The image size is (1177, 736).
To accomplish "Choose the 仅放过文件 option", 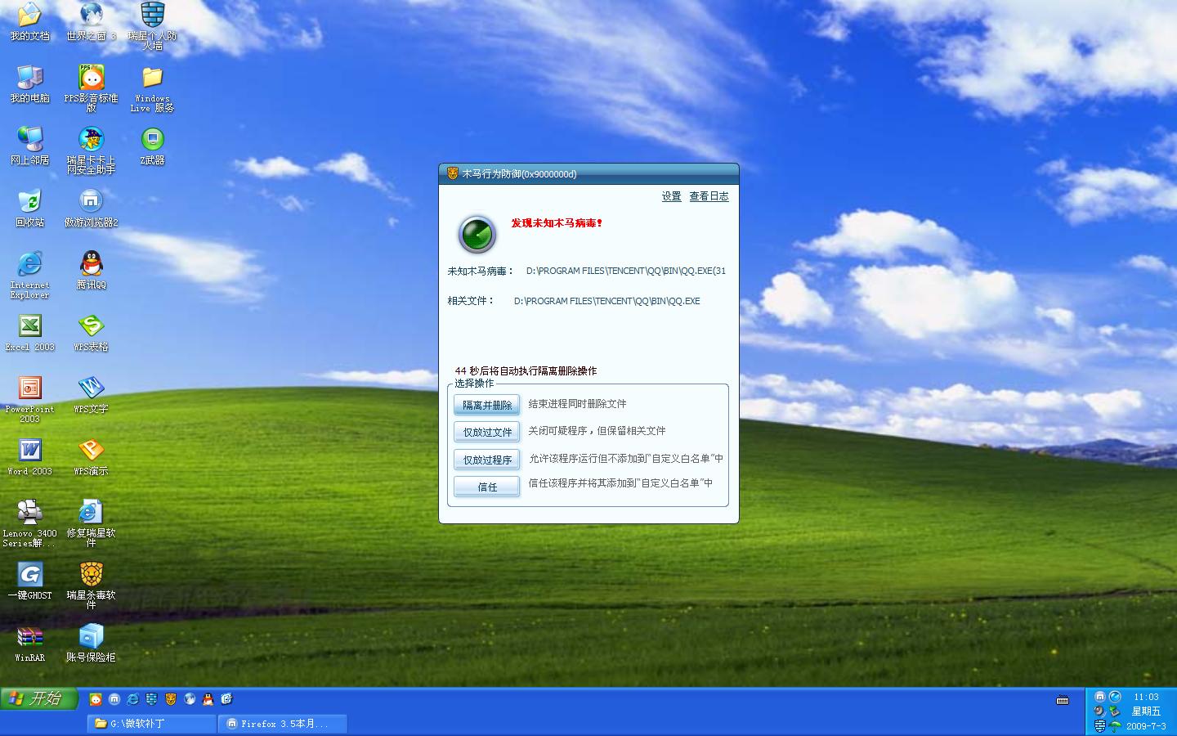I will [x=486, y=432].
